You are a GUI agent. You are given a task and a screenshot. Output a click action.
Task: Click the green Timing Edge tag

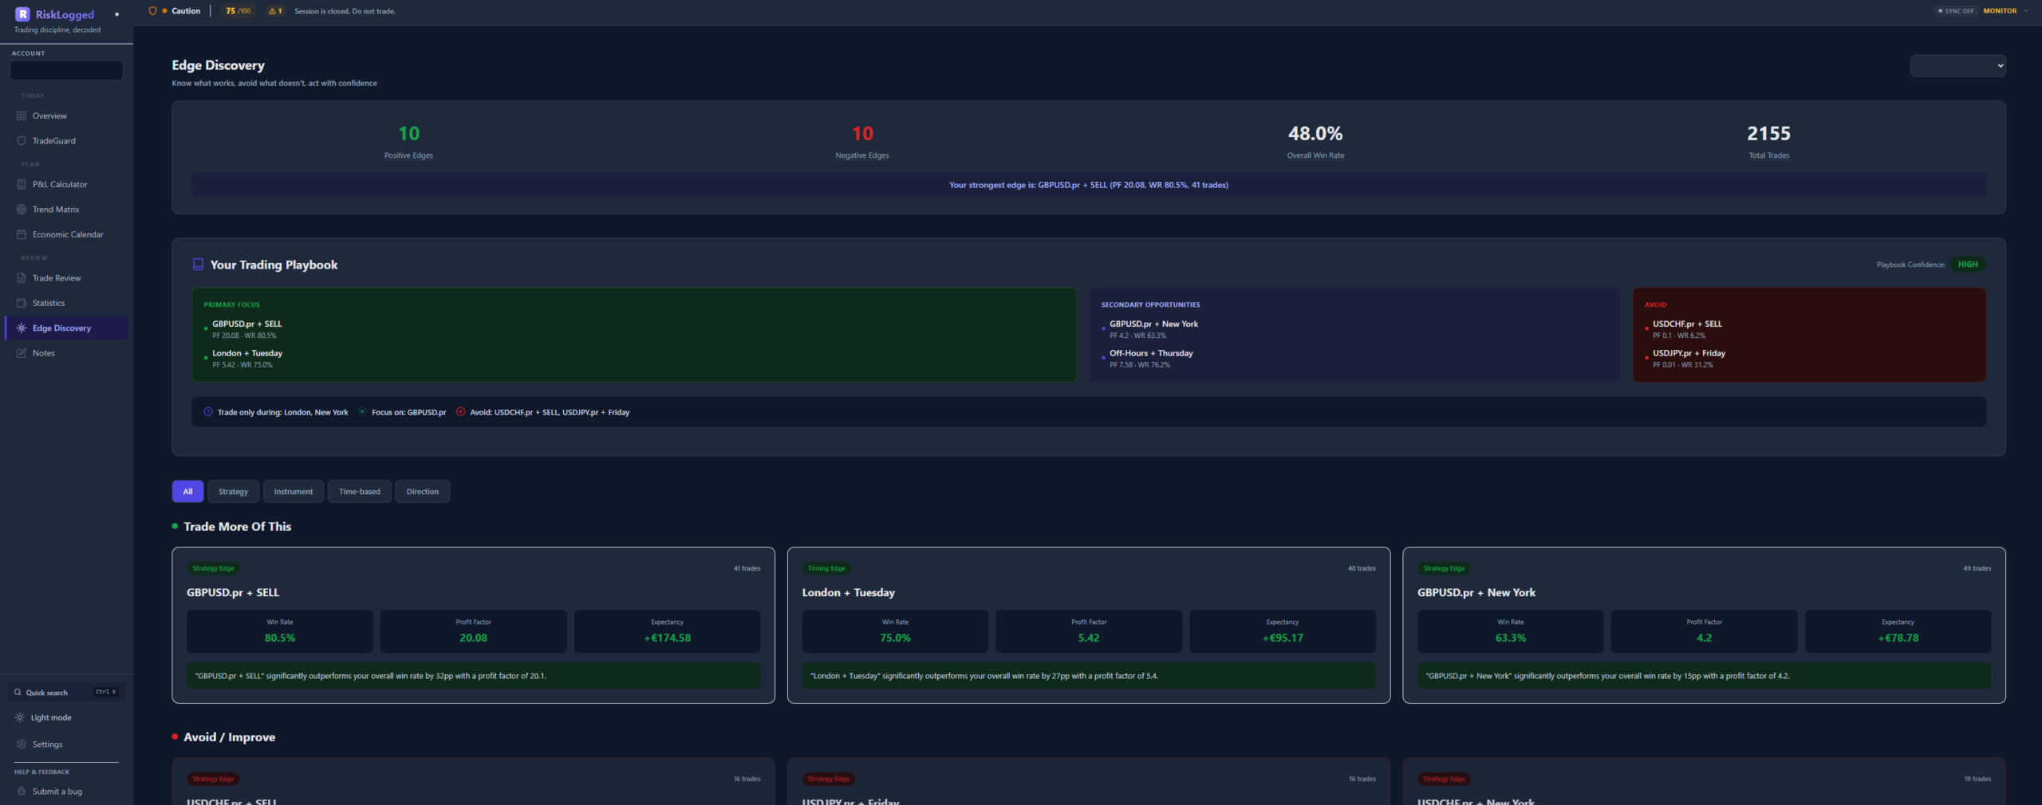point(826,568)
